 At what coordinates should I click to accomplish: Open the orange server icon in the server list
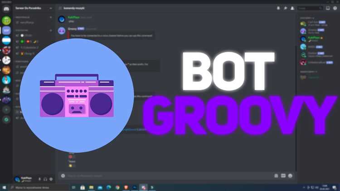click(x=6, y=70)
